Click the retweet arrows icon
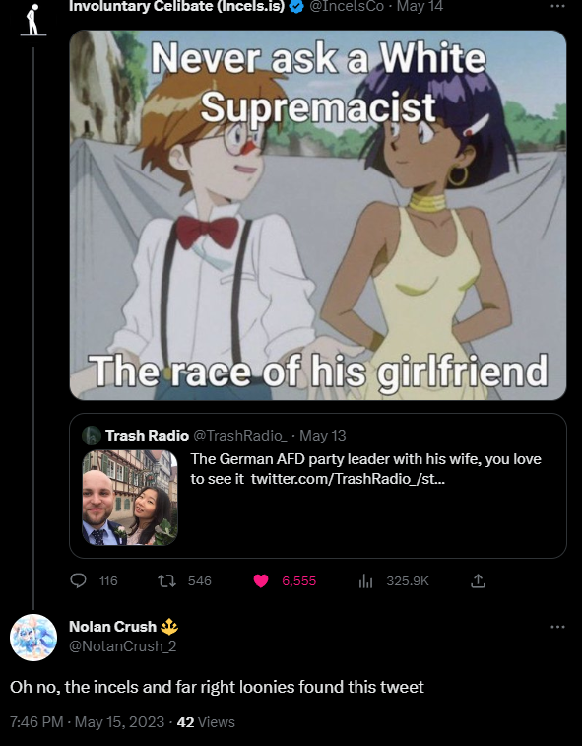The image size is (582, 746). coord(166,580)
